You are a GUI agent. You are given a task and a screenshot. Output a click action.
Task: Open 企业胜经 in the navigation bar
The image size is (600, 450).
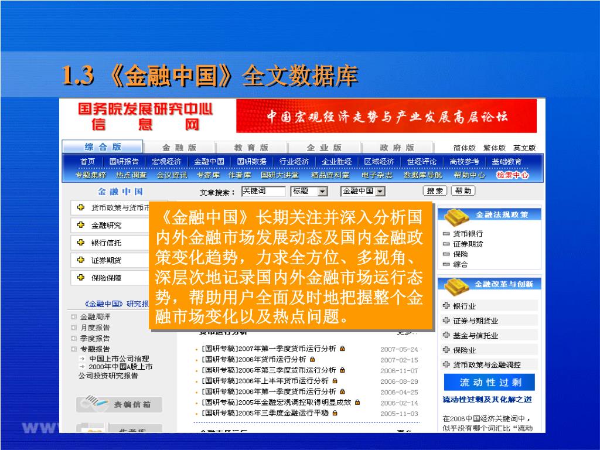tap(336, 162)
